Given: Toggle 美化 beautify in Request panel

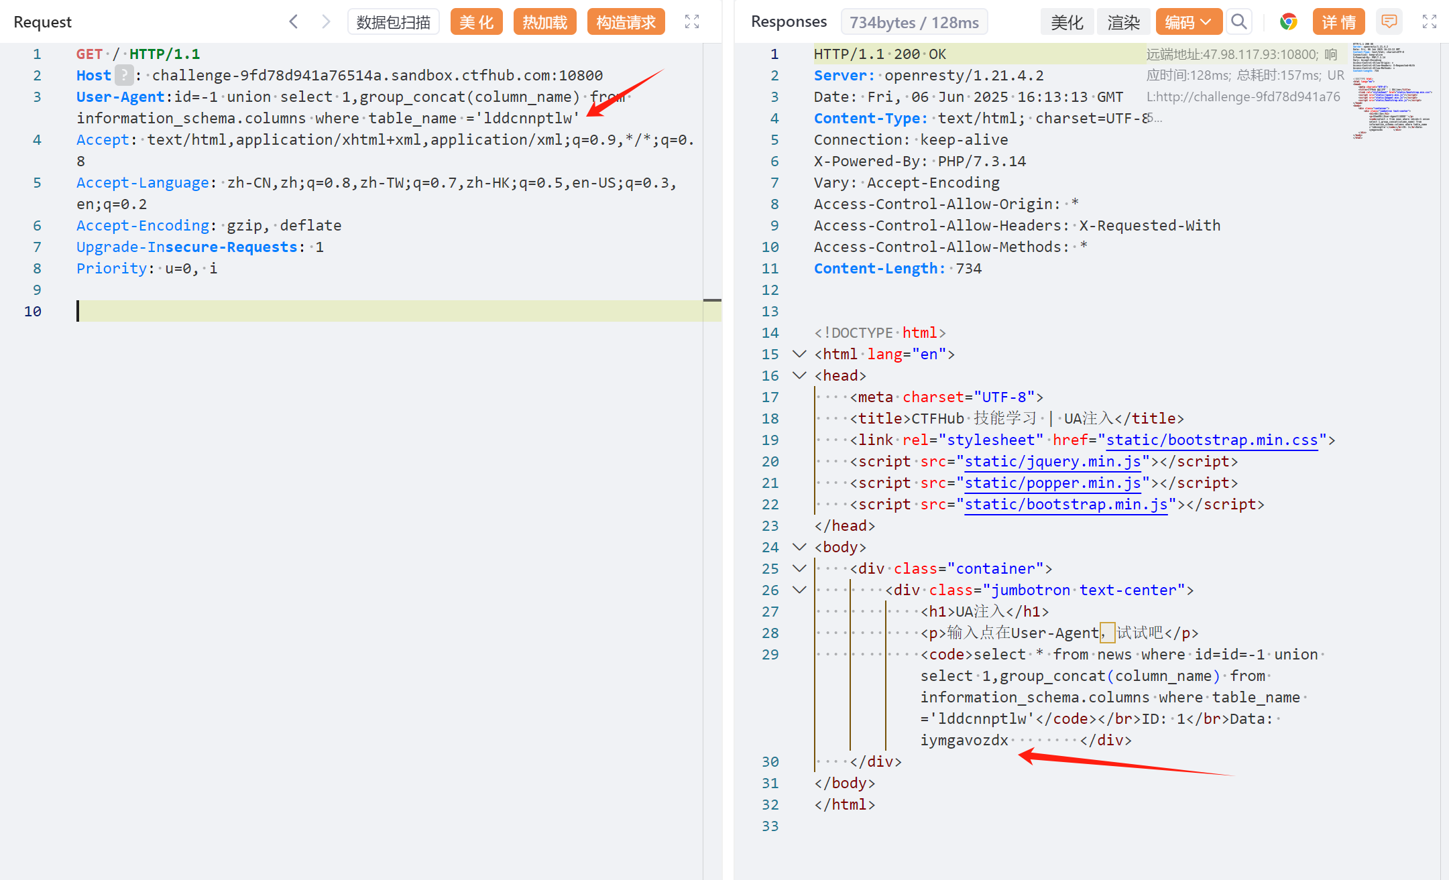Looking at the screenshot, I should 476,21.
